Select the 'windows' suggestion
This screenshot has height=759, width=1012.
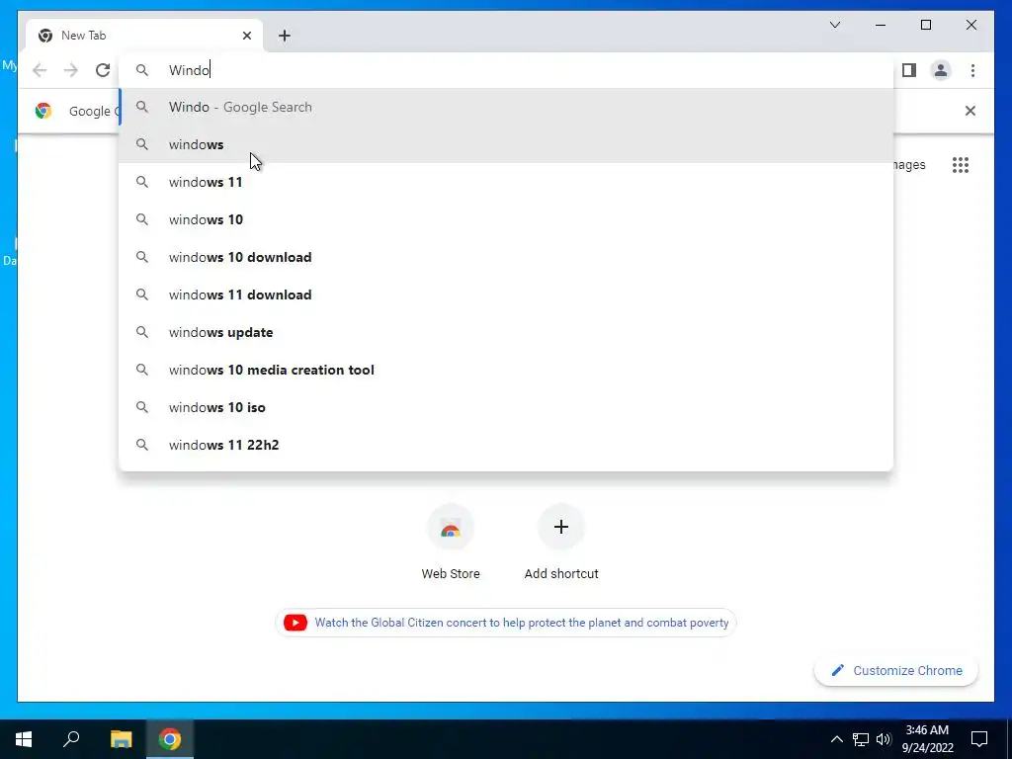point(507,144)
